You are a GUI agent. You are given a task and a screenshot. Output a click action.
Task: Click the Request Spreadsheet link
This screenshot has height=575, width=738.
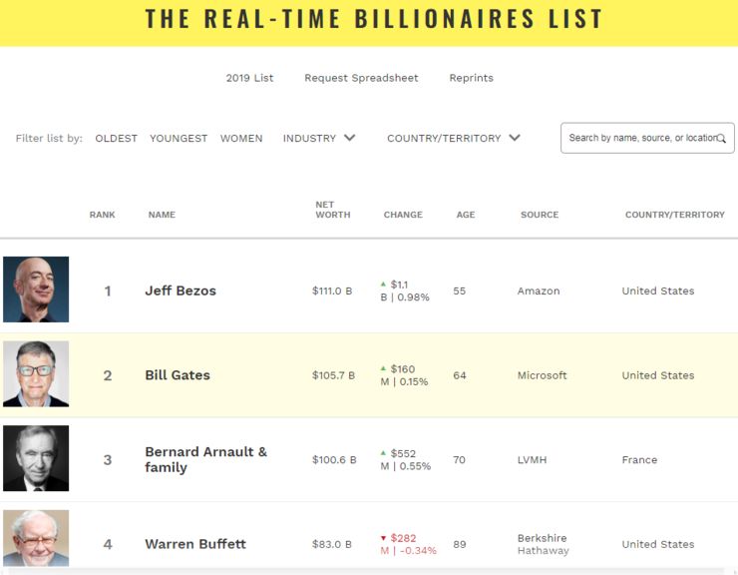coord(361,78)
